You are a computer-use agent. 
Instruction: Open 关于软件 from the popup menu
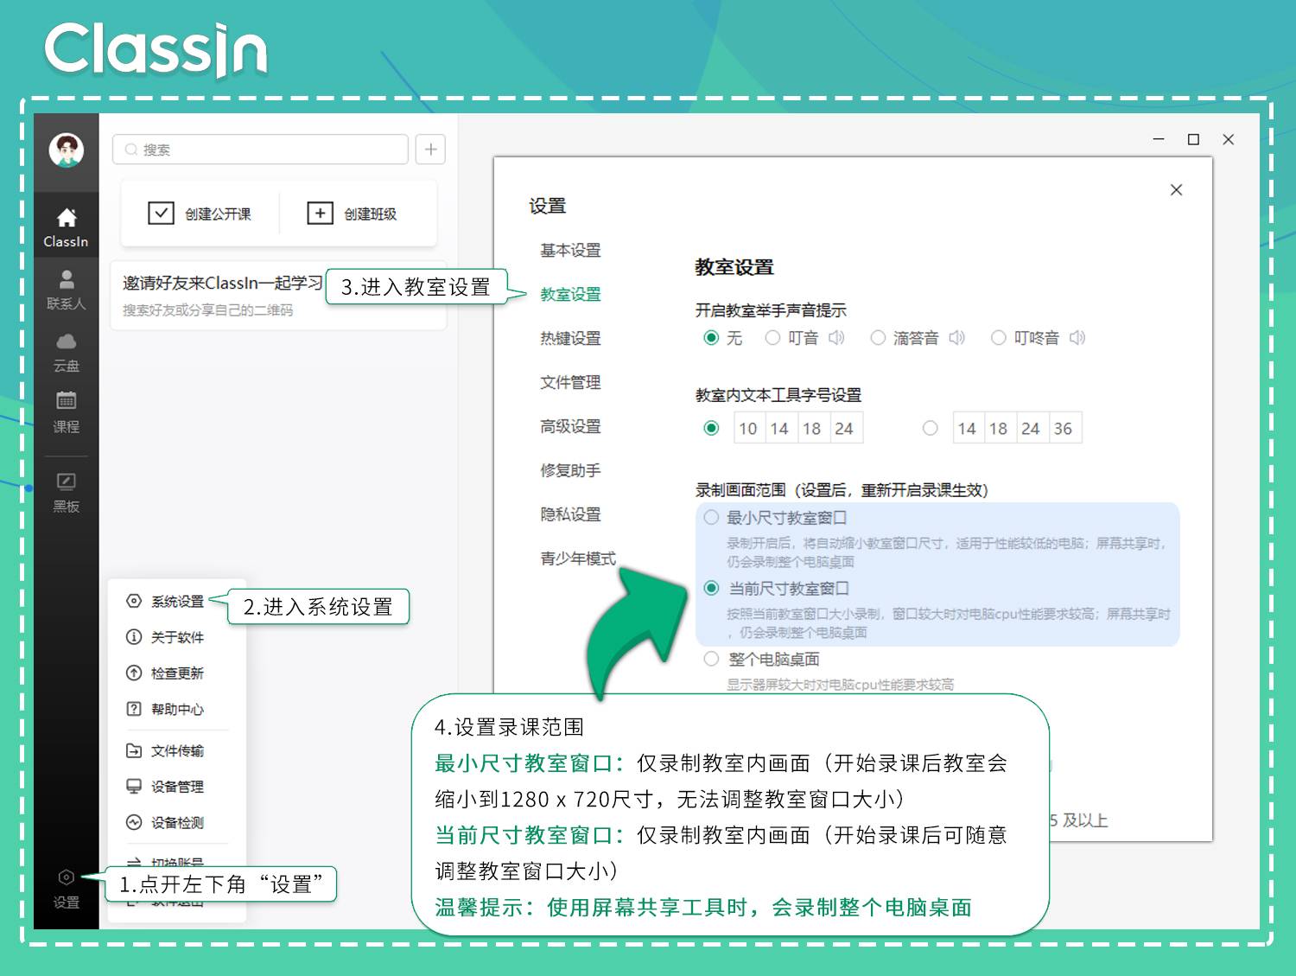click(165, 637)
